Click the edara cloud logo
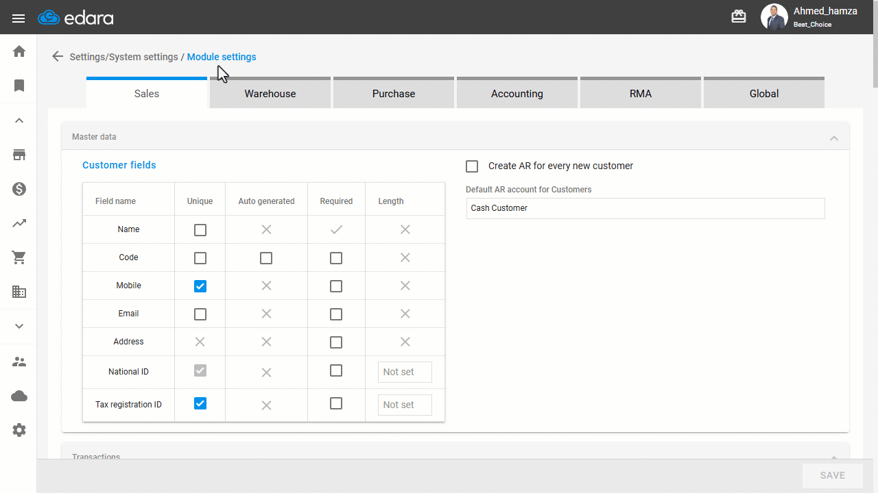878x493 pixels. (x=76, y=18)
